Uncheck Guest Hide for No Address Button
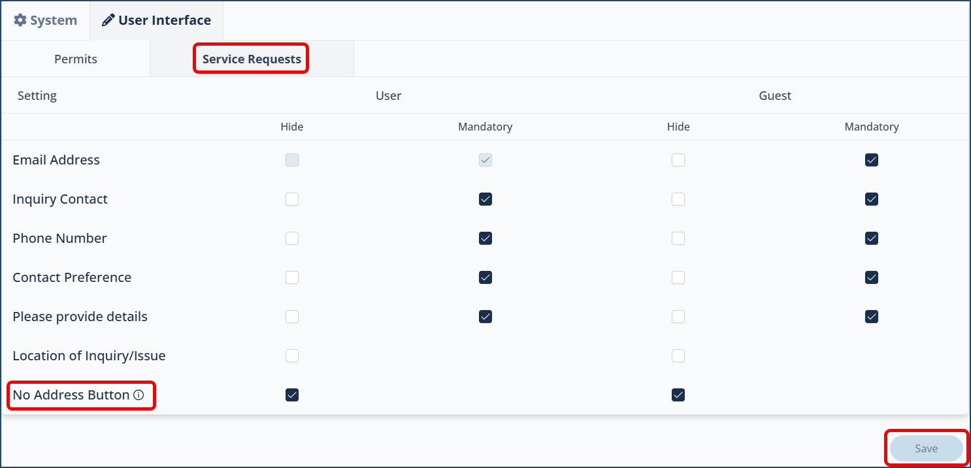The width and height of the screenshot is (971, 468). (678, 395)
